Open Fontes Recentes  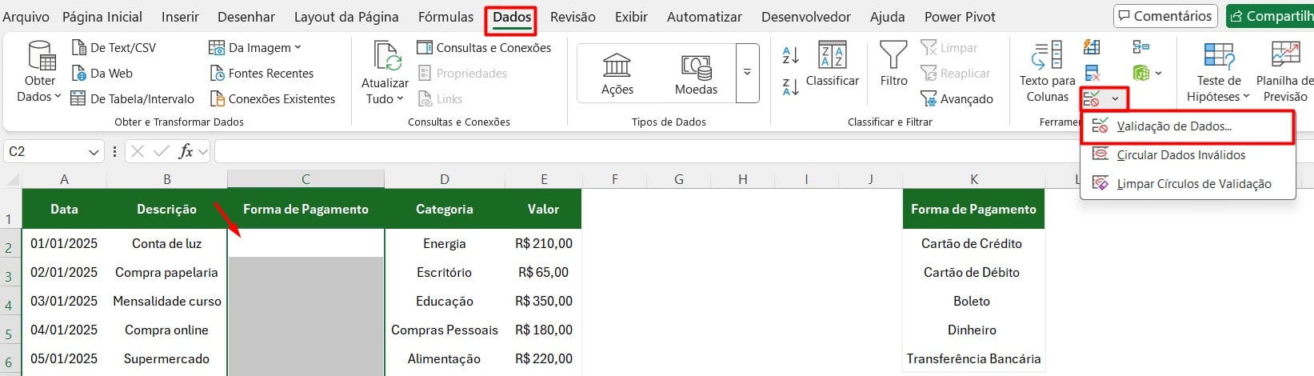click(x=262, y=74)
